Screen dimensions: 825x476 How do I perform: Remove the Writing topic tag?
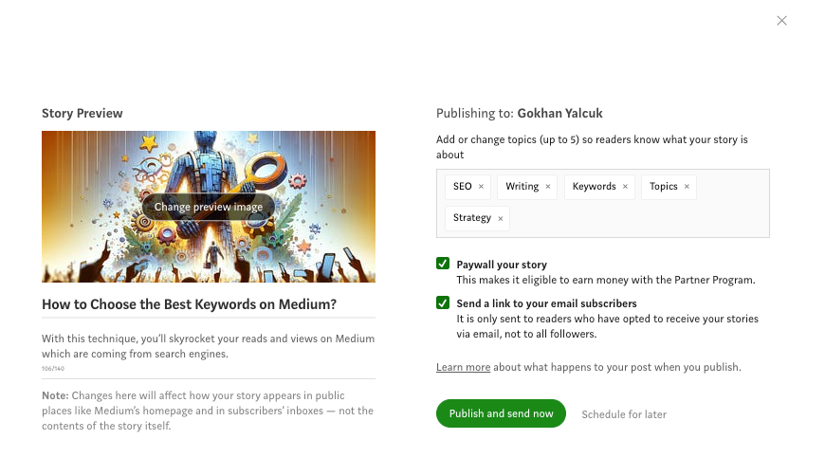[548, 187]
